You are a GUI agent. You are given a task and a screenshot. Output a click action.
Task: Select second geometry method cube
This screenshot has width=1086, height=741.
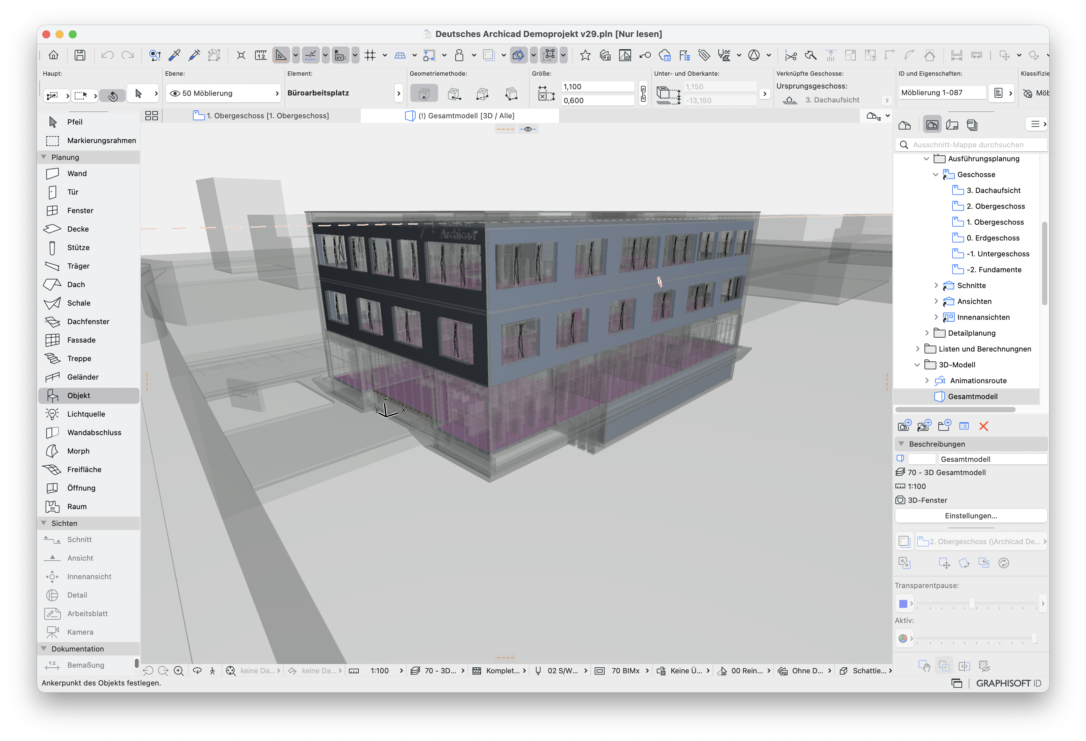454,93
